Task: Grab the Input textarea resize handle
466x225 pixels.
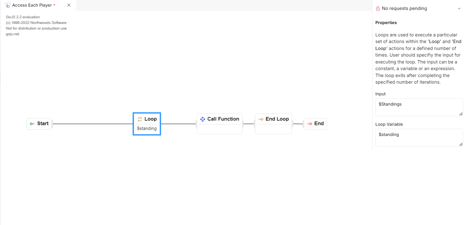Action: click(x=461, y=114)
